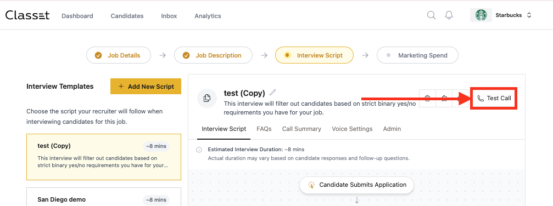Go to Dashboard

(x=77, y=16)
